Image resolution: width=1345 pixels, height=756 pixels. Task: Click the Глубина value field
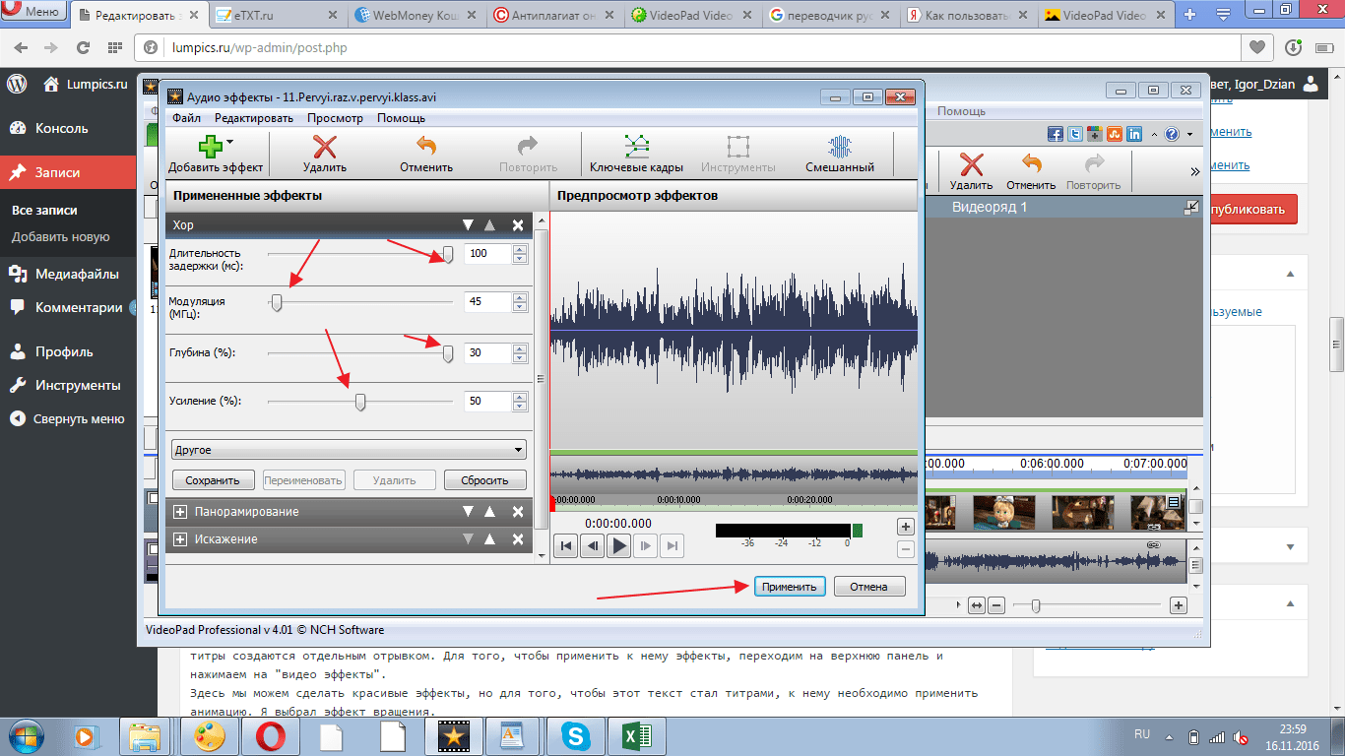(x=487, y=352)
